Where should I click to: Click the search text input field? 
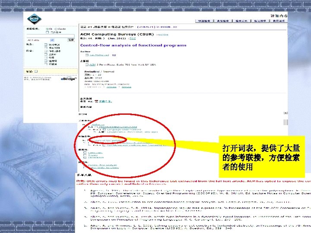tap(51, 36)
